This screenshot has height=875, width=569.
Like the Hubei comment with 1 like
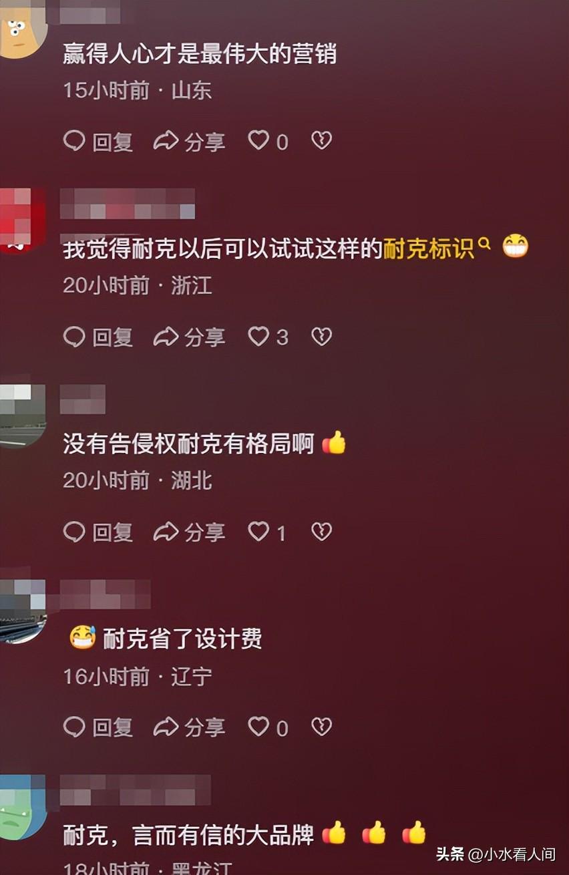point(258,532)
